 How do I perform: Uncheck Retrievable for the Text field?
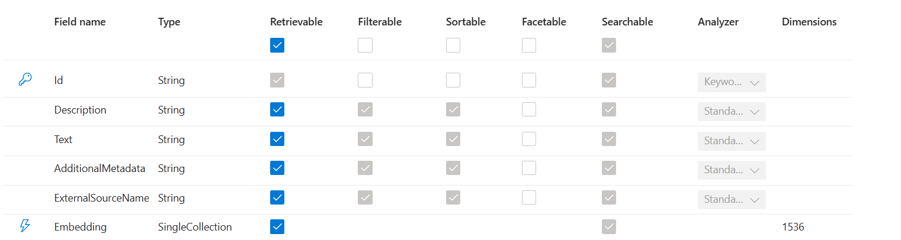pos(277,139)
